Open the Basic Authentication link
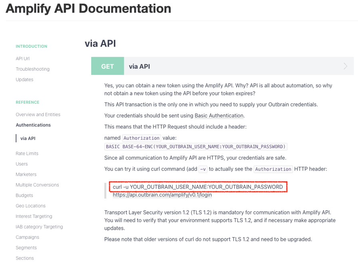 coord(219,116)
